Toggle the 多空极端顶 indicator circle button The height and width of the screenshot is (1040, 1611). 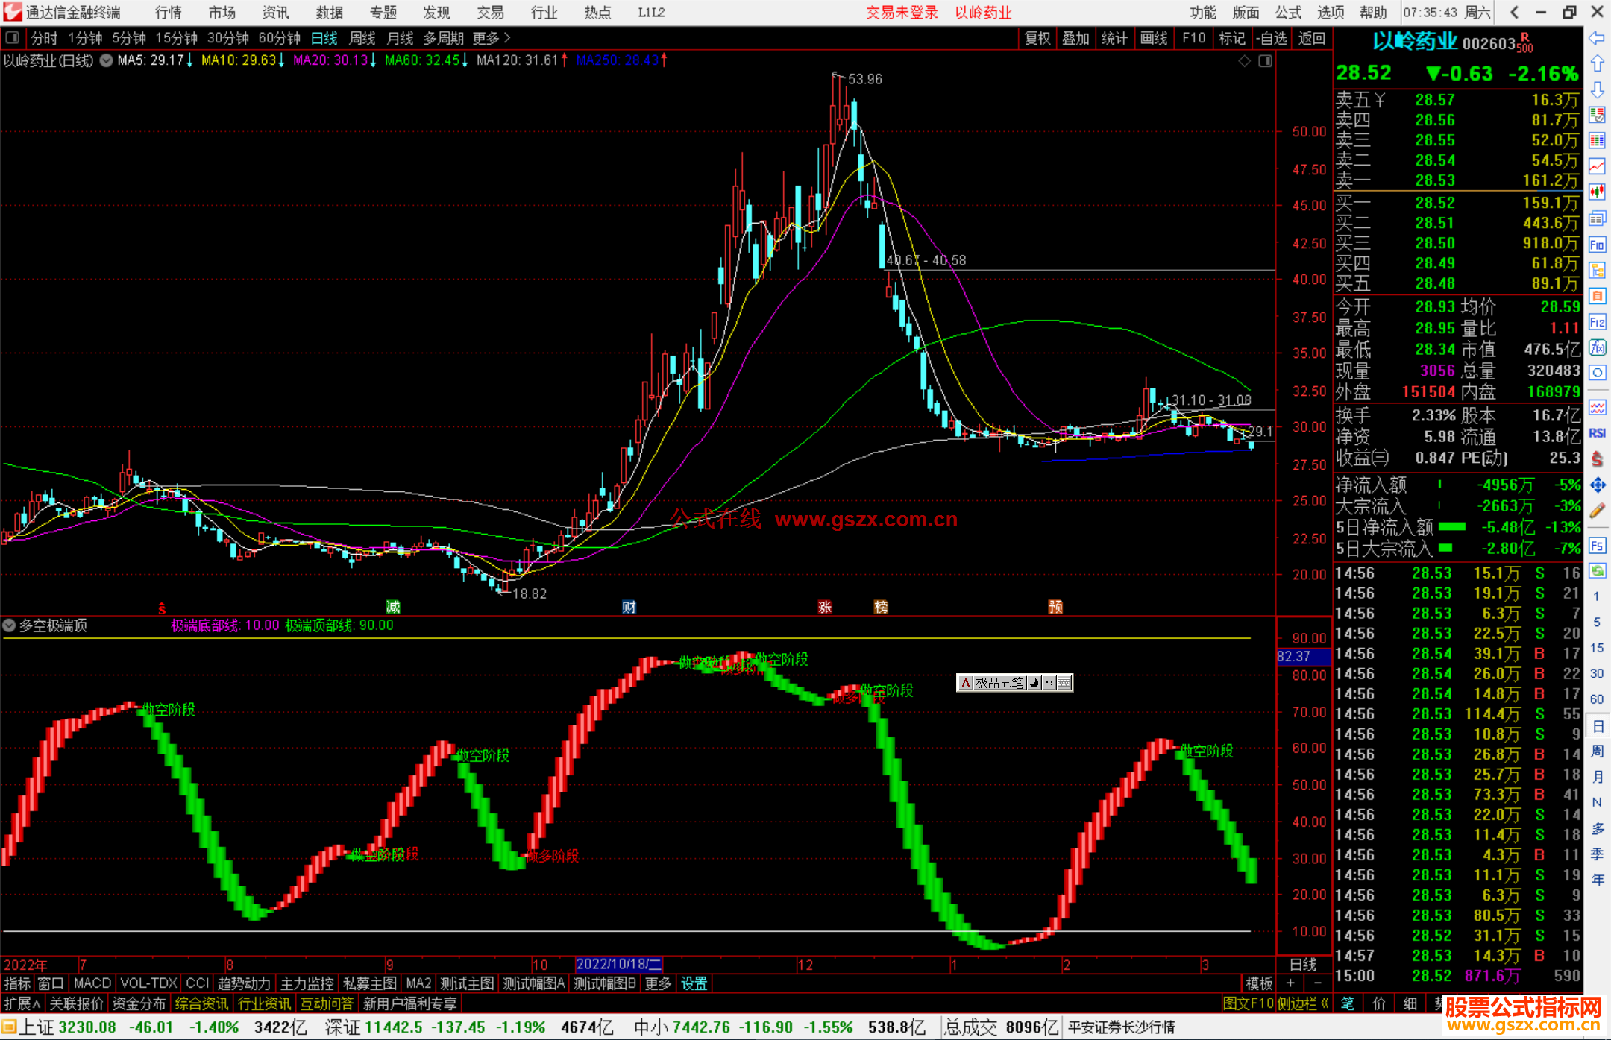10,625
